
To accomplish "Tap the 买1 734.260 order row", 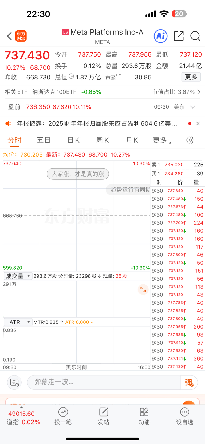I will click(178, 174).
